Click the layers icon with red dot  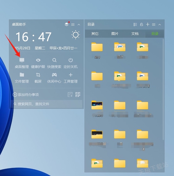pos(67,24)
